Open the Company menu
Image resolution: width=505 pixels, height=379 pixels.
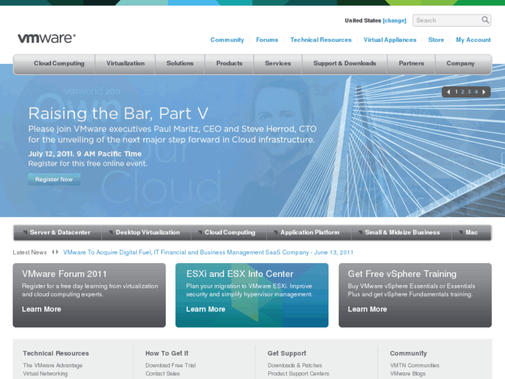(461, 64)
